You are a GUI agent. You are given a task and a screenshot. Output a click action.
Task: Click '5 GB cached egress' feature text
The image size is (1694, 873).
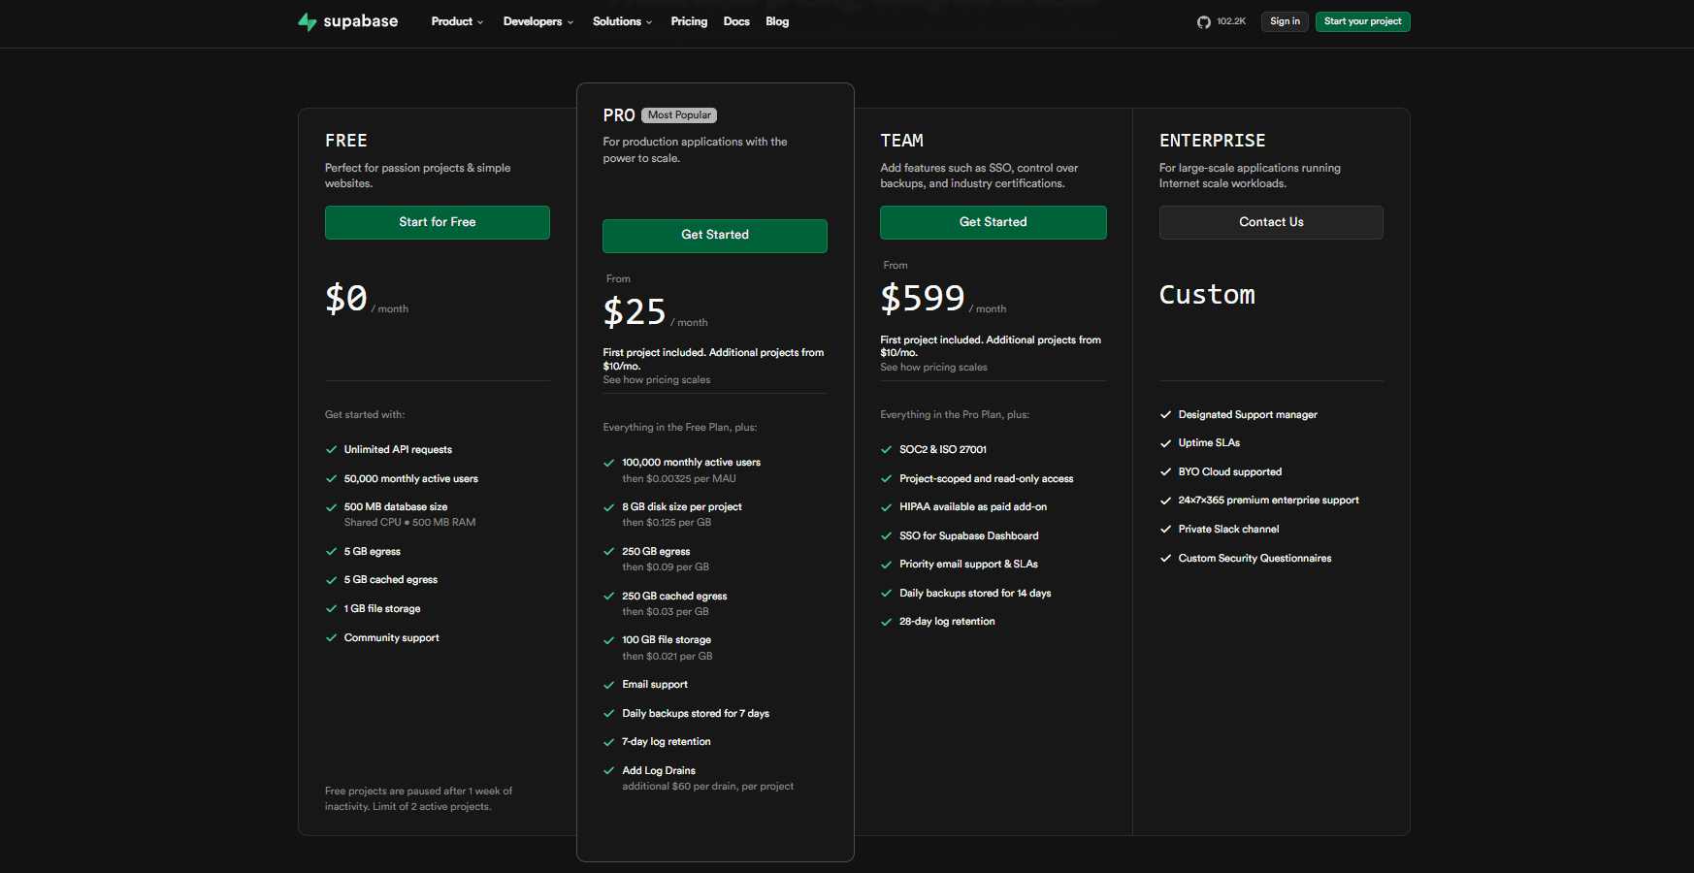[x=391, y=580]
